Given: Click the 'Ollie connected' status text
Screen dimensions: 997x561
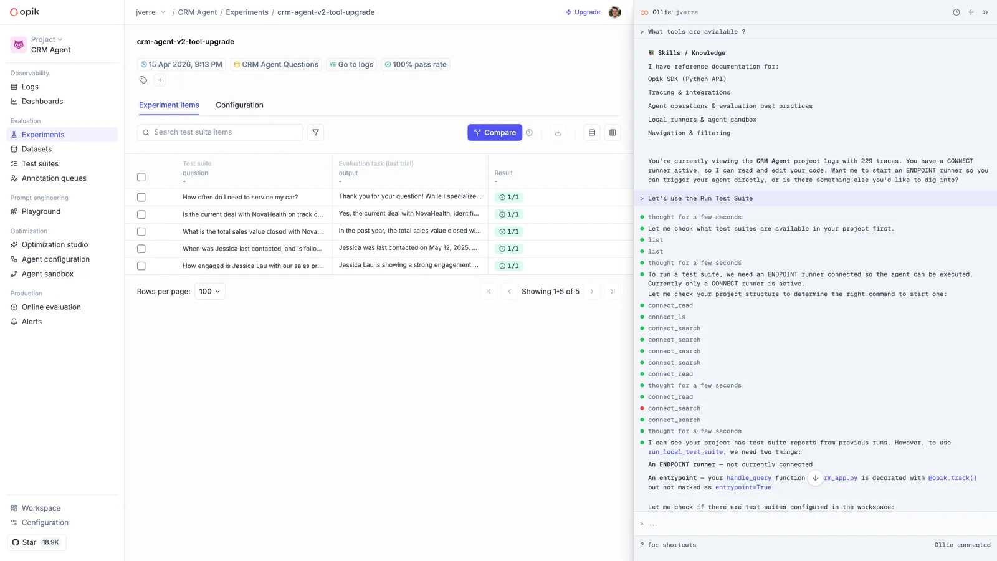Looking at the screenshot, I should tap(962, 545).
